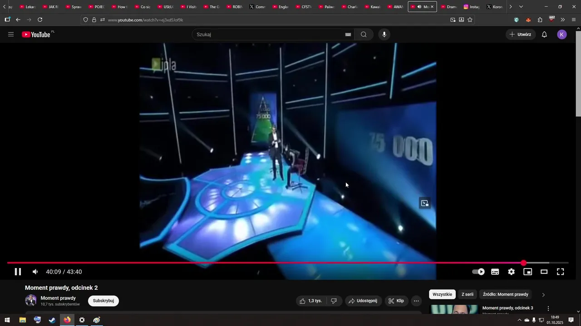Viewport: 581px width, 326px height.
Task: Switch to the USŁUG tab
Action: coord(165,7)
